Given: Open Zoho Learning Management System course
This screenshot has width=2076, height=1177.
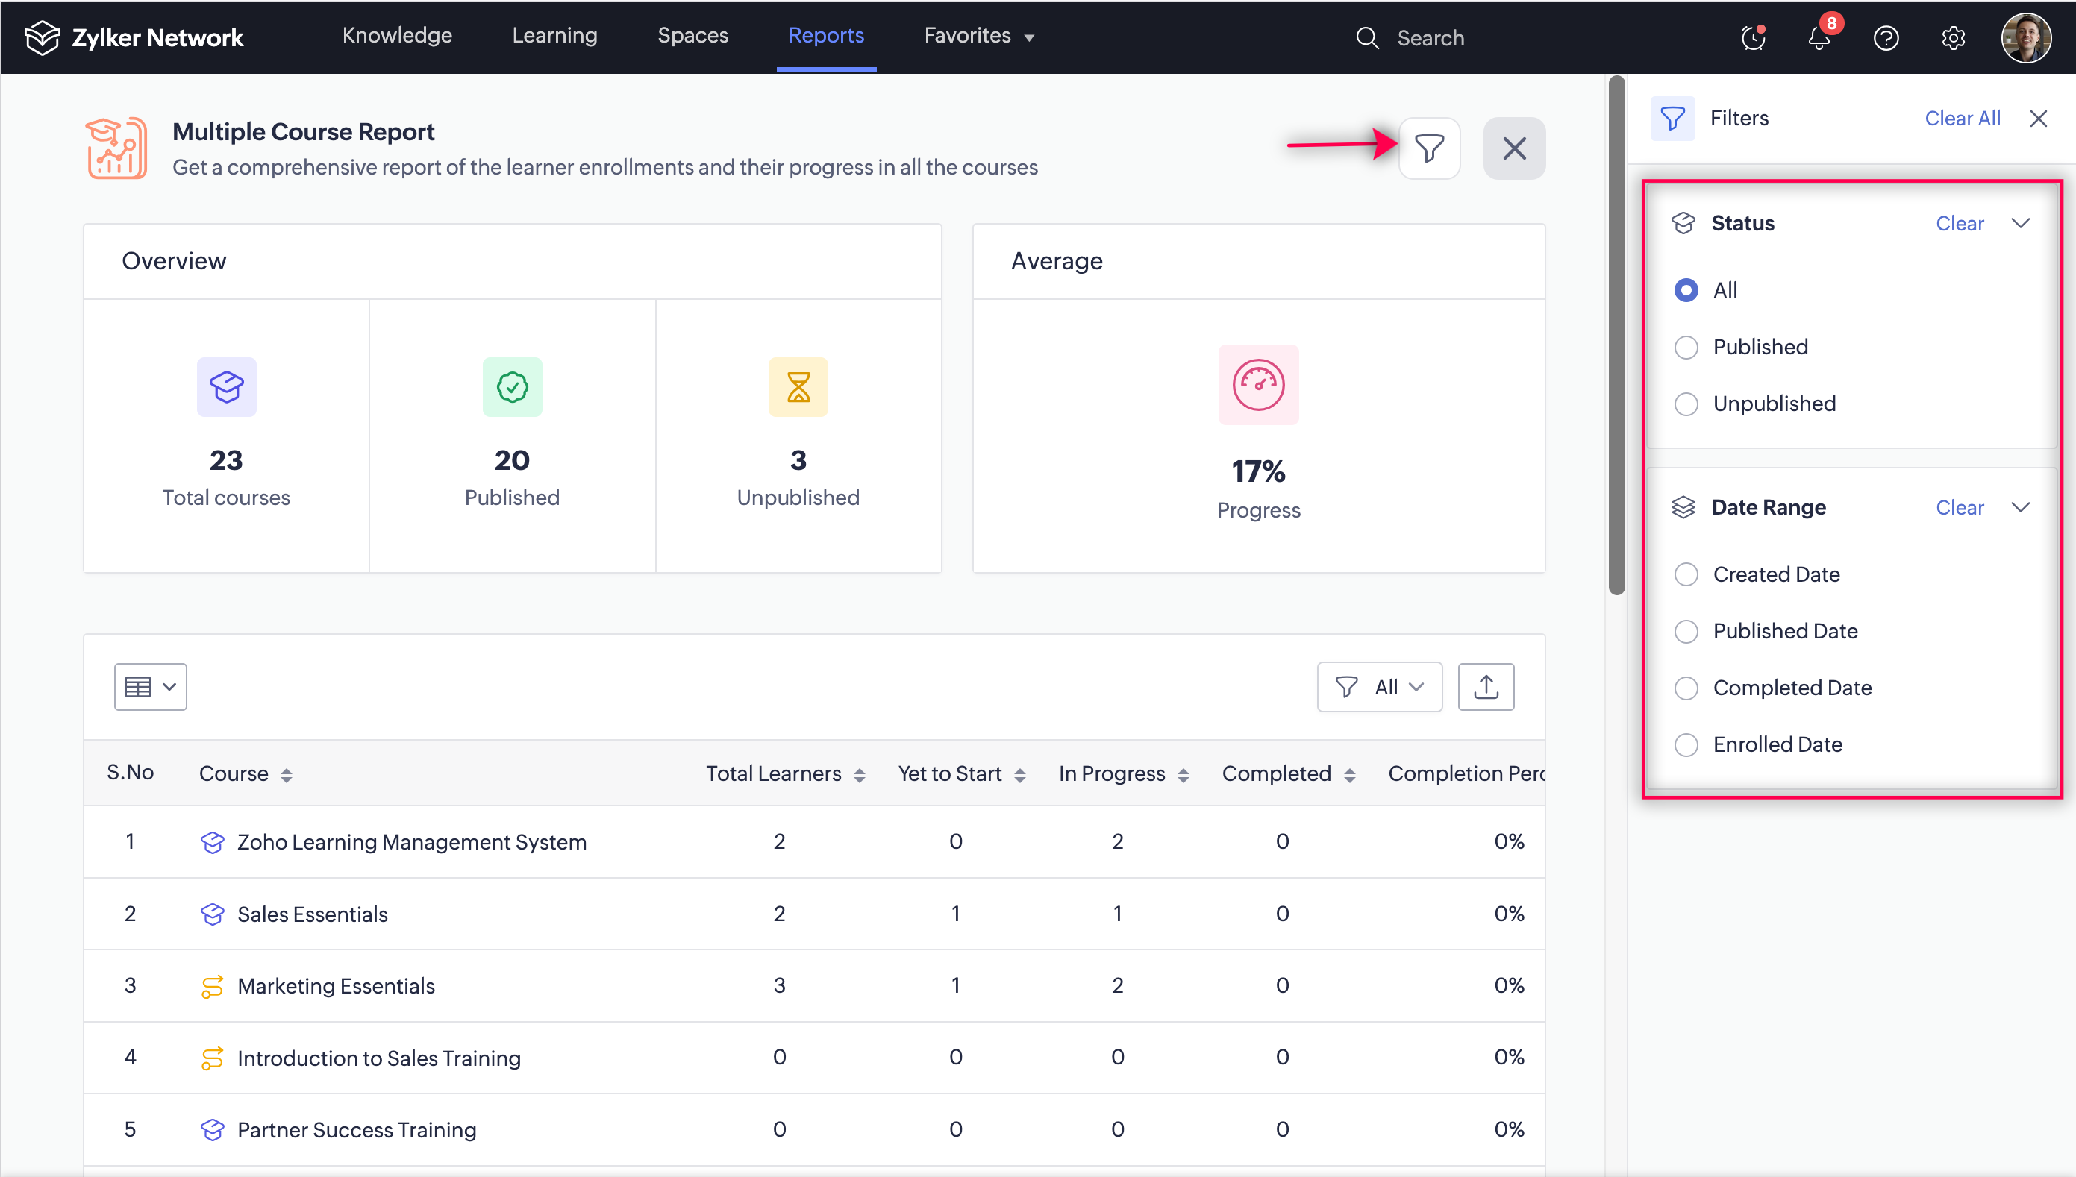Looking at the screenshot, I should click(x=411, y=842).
